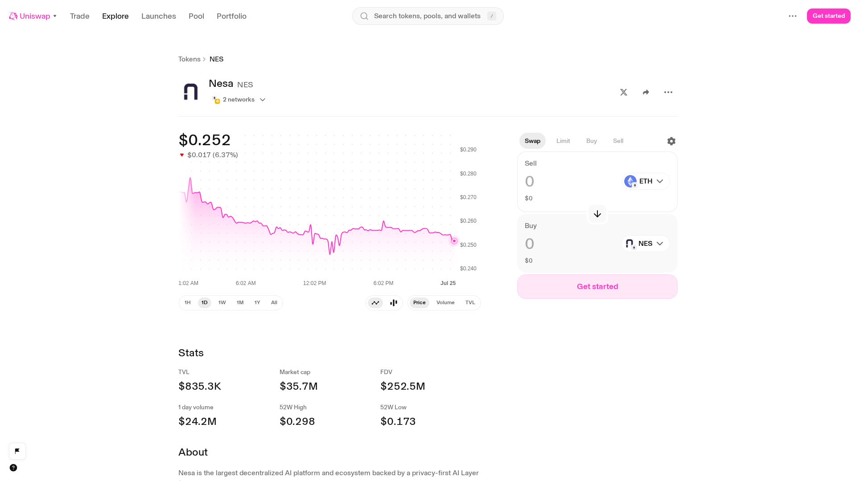Show the Volume chart

click(x=445, y=303)
